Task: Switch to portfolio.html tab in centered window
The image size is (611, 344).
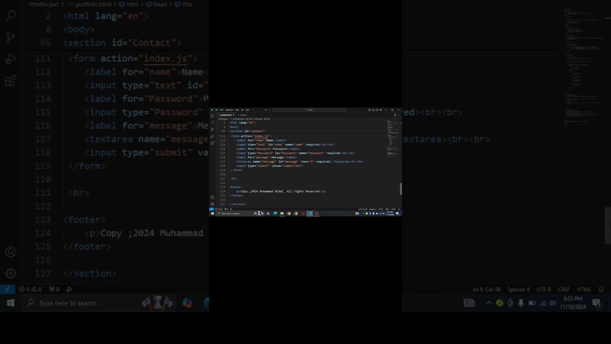Action: pyautogui.click(x=226, y=115)
